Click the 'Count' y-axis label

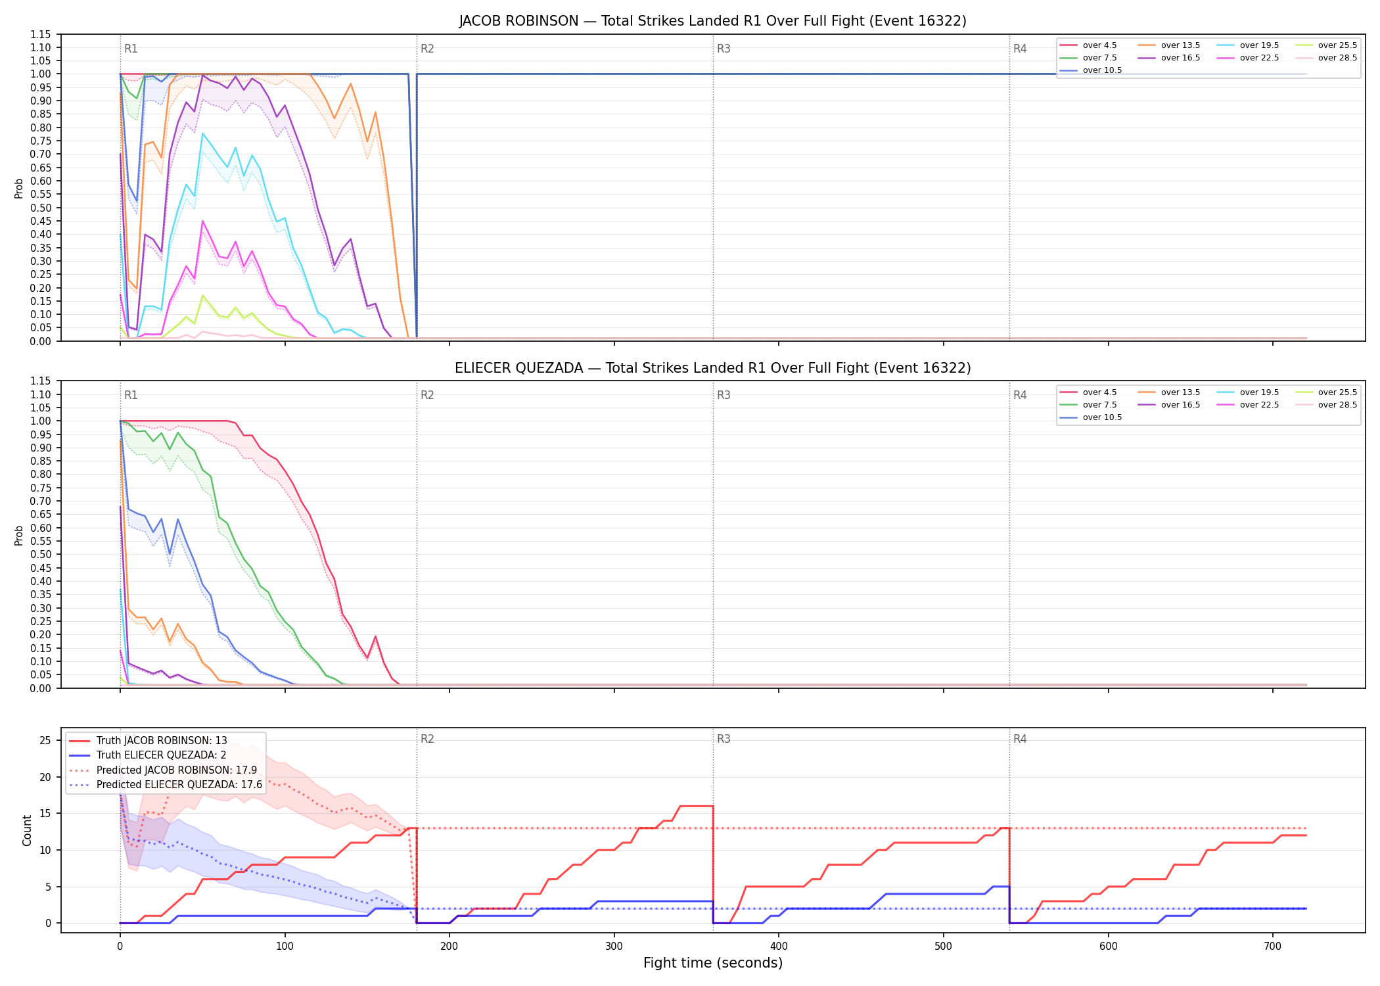coord(27,830)
